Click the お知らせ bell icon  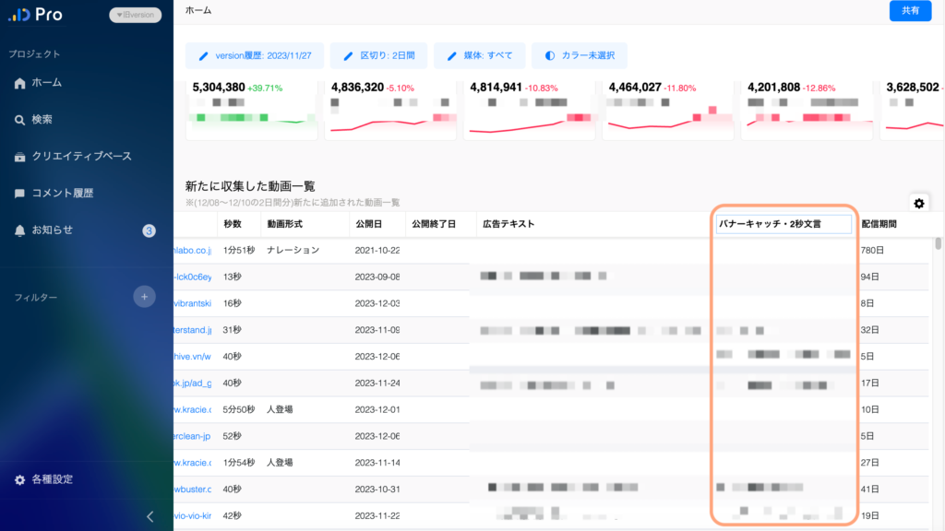click(x=20, y=230)
